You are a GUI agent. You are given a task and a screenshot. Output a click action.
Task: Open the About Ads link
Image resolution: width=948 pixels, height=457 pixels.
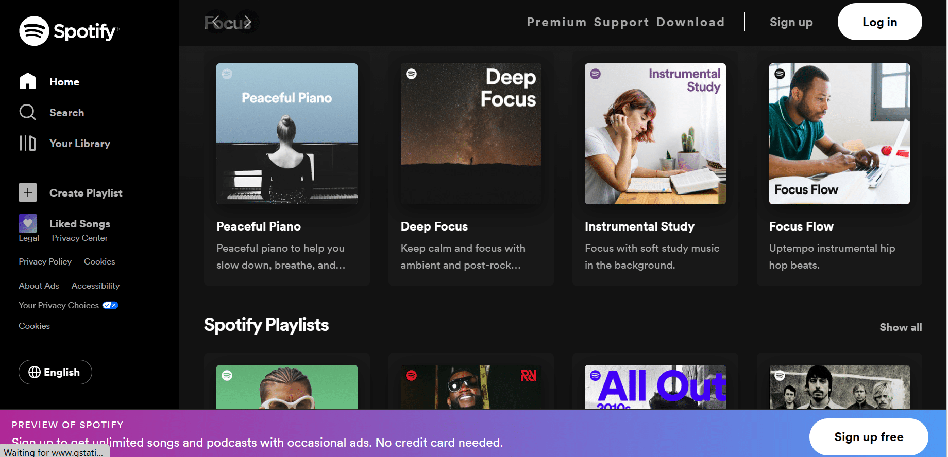pyautogui.click(x=39, y=286)
